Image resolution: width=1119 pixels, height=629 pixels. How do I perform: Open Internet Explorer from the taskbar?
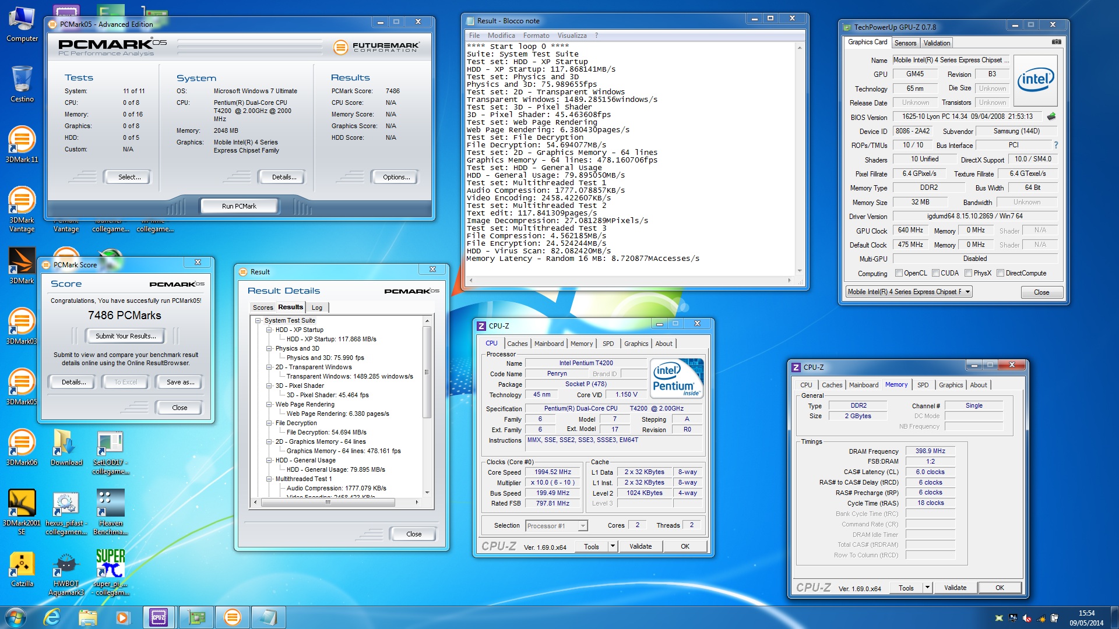coord(52,617)
